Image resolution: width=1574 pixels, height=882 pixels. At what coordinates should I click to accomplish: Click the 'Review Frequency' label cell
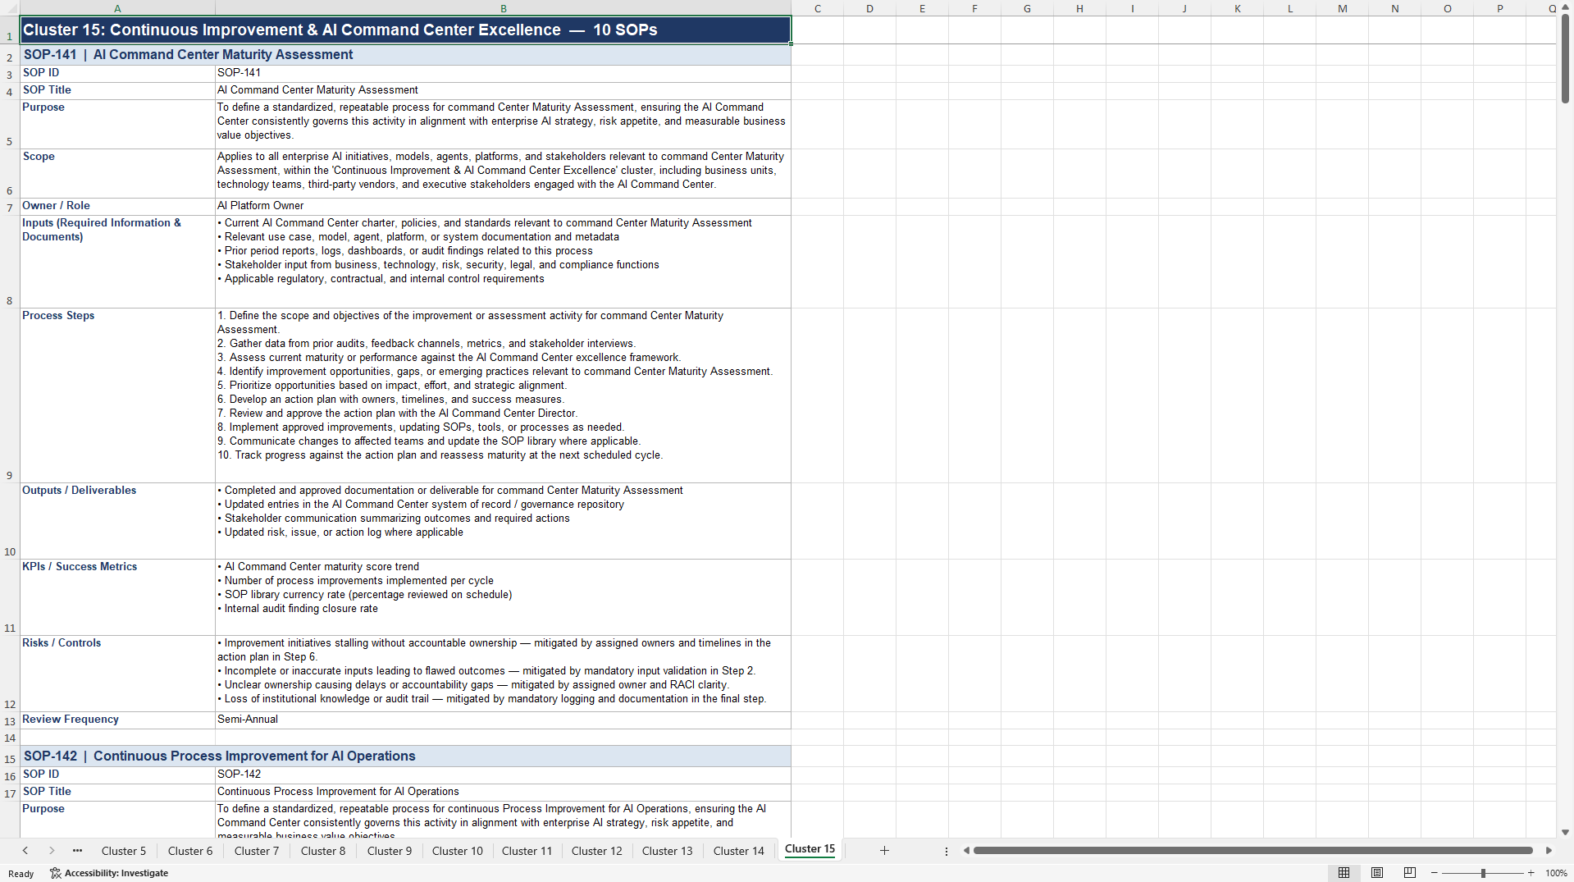pyautogui.click(x=117, y=720)
